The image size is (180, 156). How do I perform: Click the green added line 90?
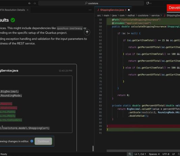(x=143, y=130)
